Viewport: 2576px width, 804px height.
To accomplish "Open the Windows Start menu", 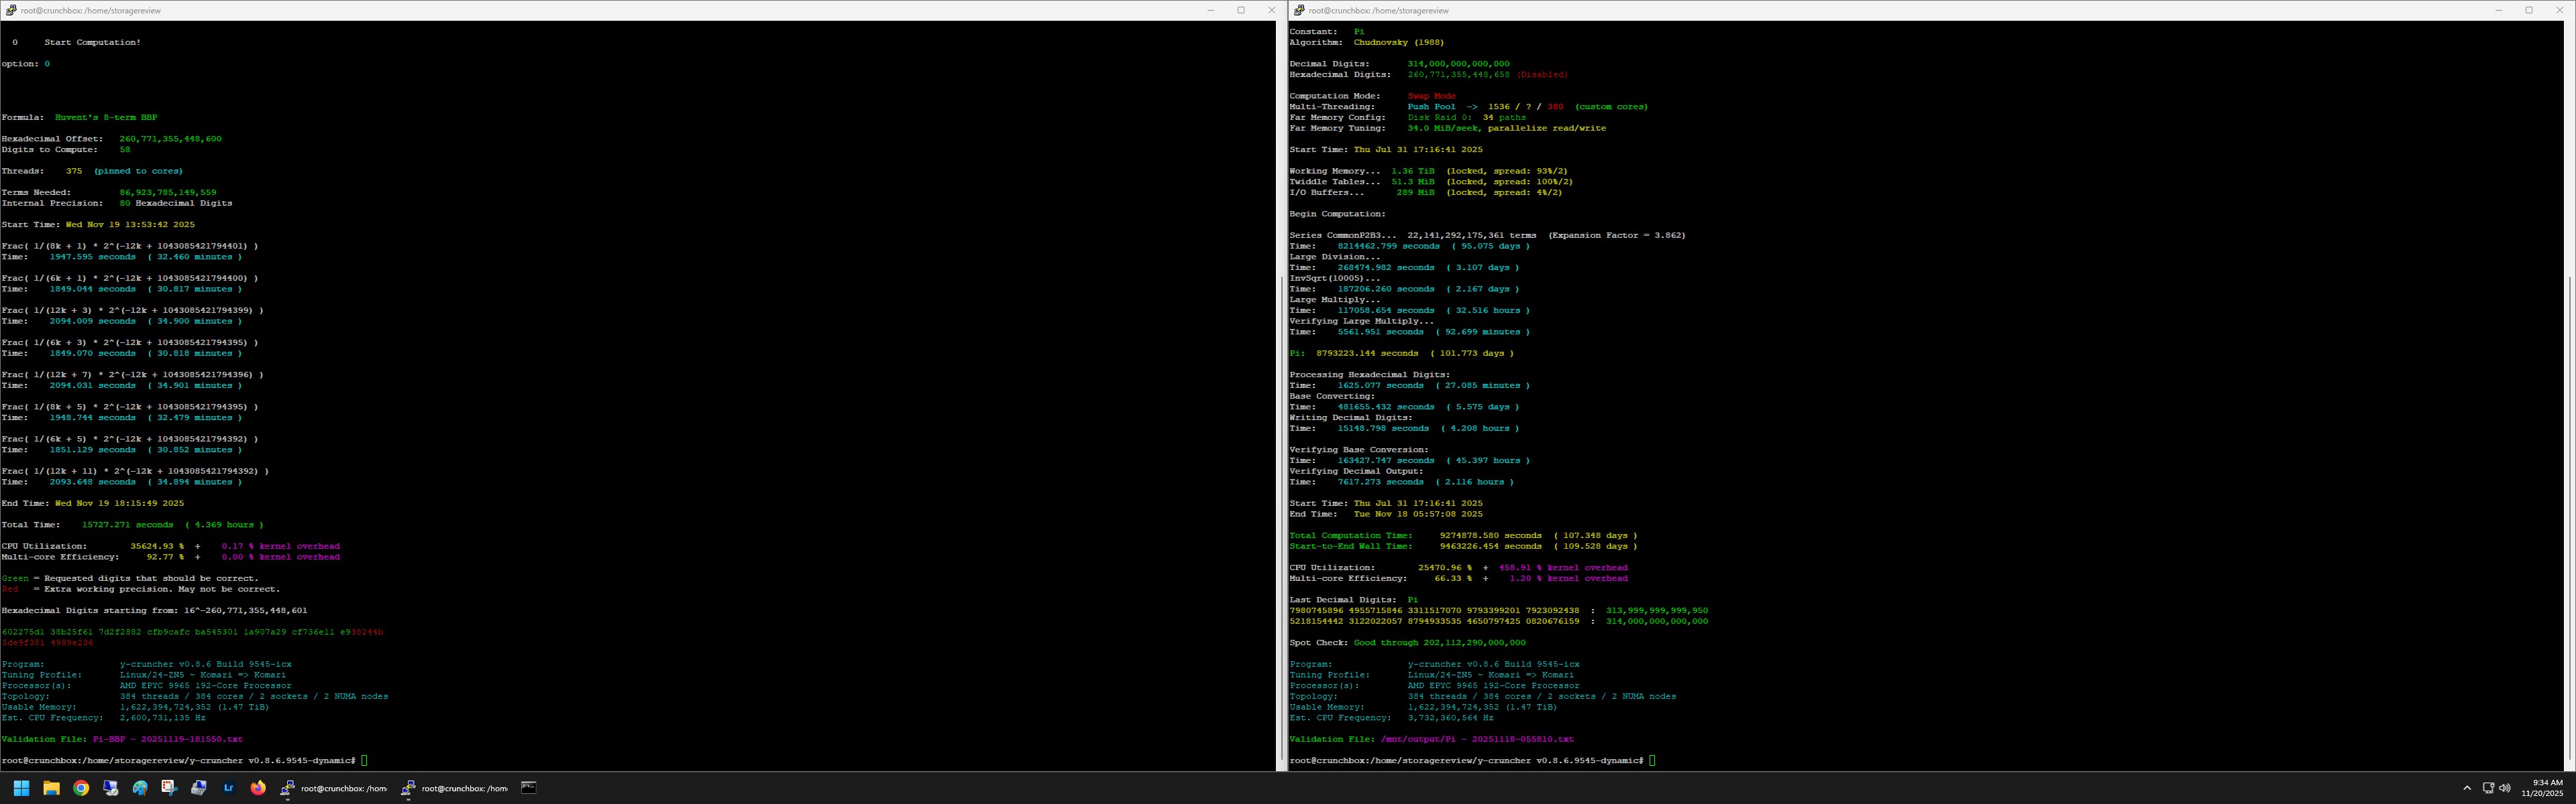I will click(21, 788).
